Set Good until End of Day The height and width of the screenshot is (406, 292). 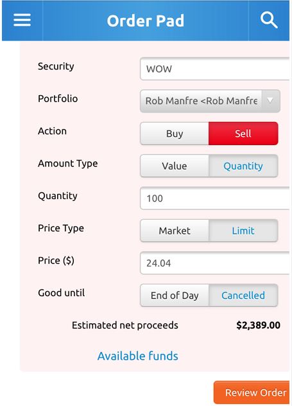click(175, 296)
